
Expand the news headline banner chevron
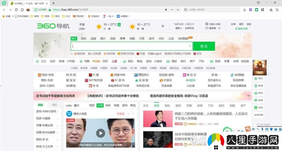pyautogui.click(x=249, y=96)
